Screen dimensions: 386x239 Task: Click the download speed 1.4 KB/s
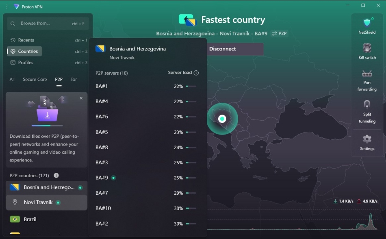[x=343, y=201]
